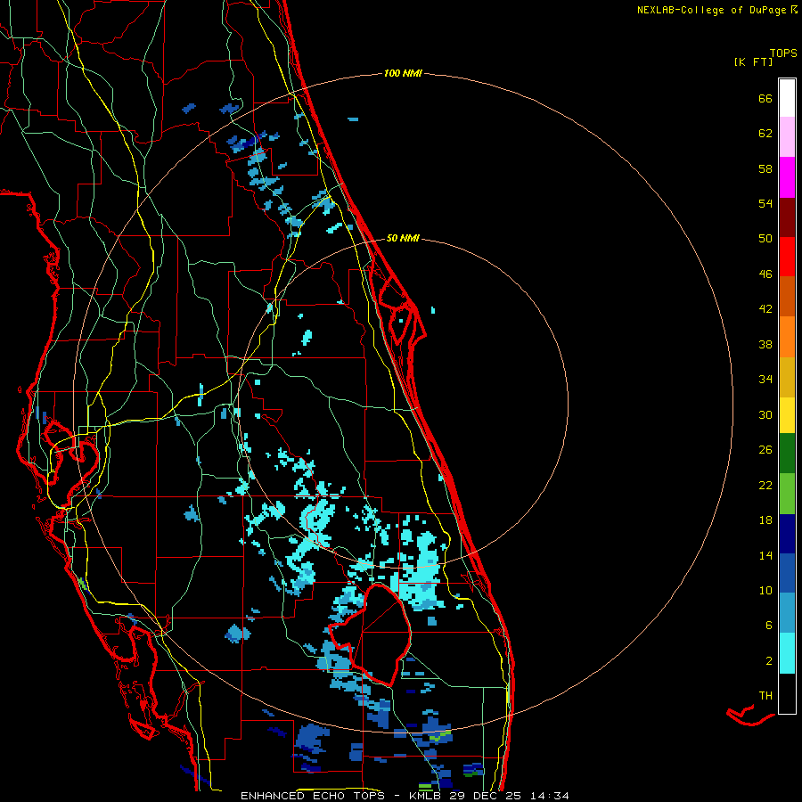
Task: Click the 38 legend value
Action: (765, 344)
